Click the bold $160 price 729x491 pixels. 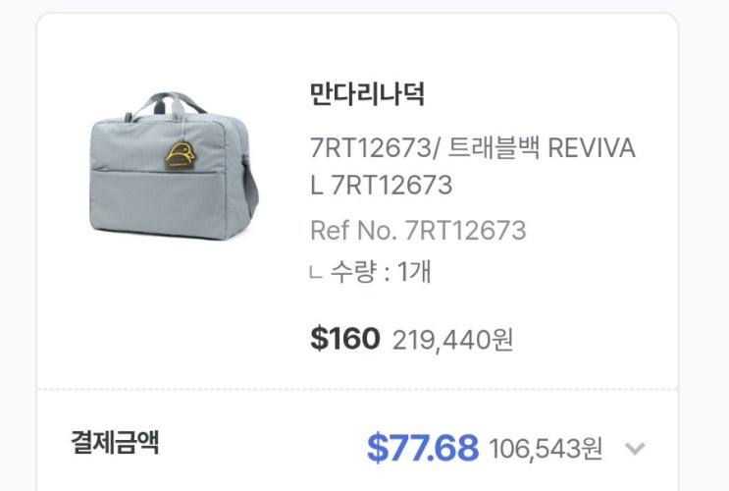(345, 339)
